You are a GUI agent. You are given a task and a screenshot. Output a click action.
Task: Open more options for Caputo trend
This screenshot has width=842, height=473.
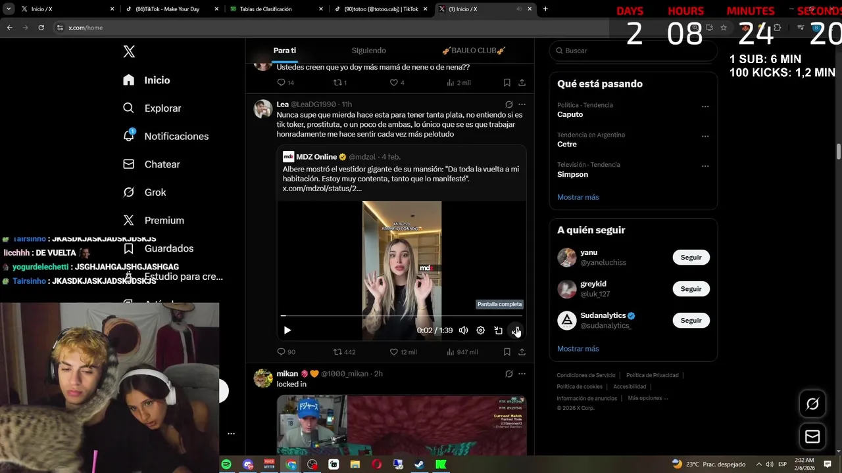click(x=705, y=106)
